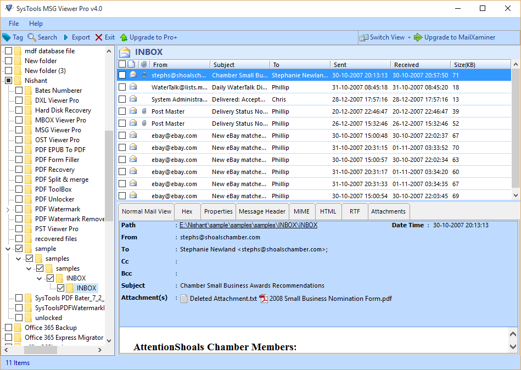Collapse the sample folder tree node

tap(8, 249)
